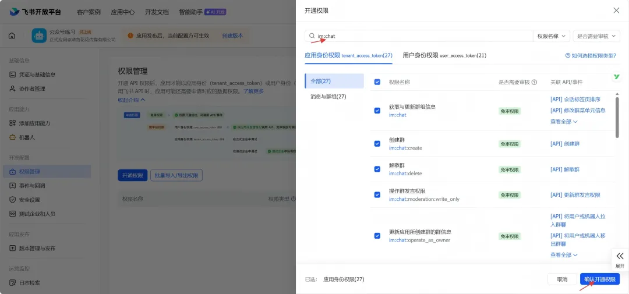Uncheck the 解散群 permission checkbox

coord(377,169)
